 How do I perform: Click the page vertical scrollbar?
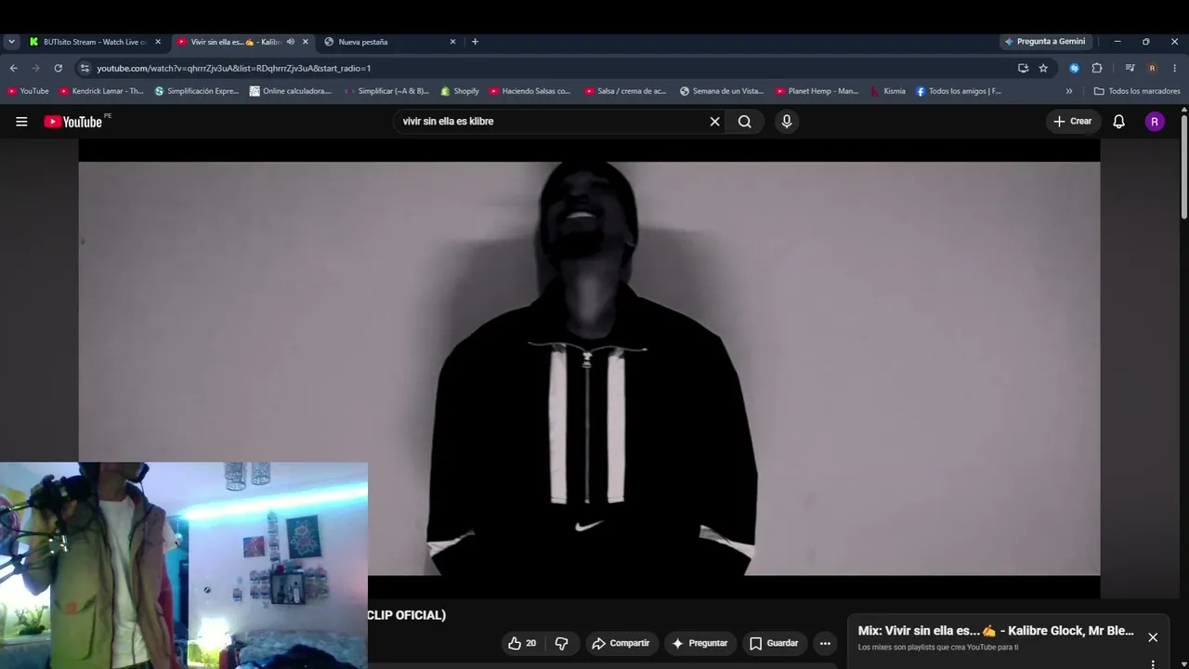(1183, 165)
